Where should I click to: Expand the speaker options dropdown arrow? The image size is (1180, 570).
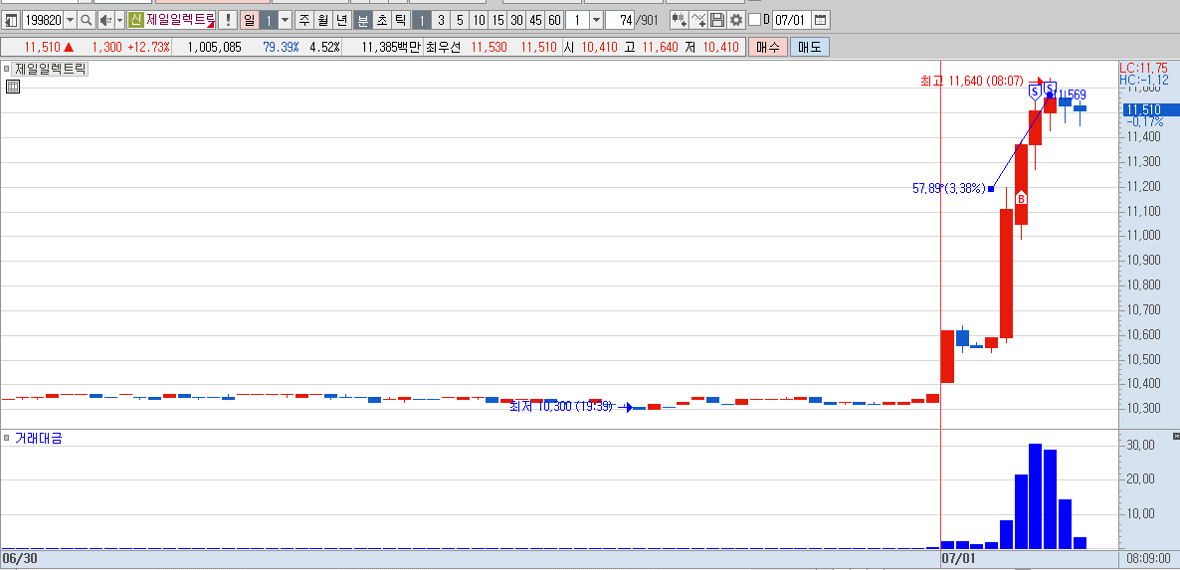pos(119,20)
